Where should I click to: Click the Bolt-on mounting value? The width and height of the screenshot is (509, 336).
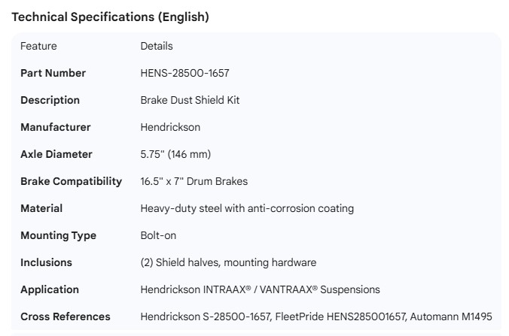[158, 235]
